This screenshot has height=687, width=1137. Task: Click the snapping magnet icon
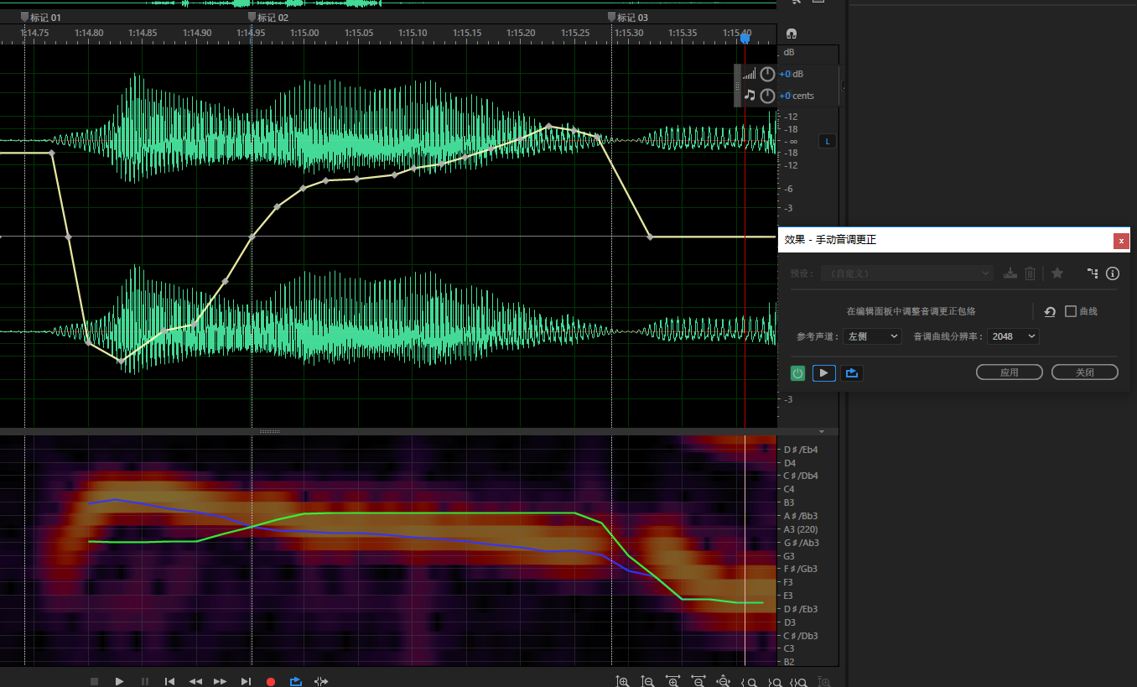[x=791, y=34]
